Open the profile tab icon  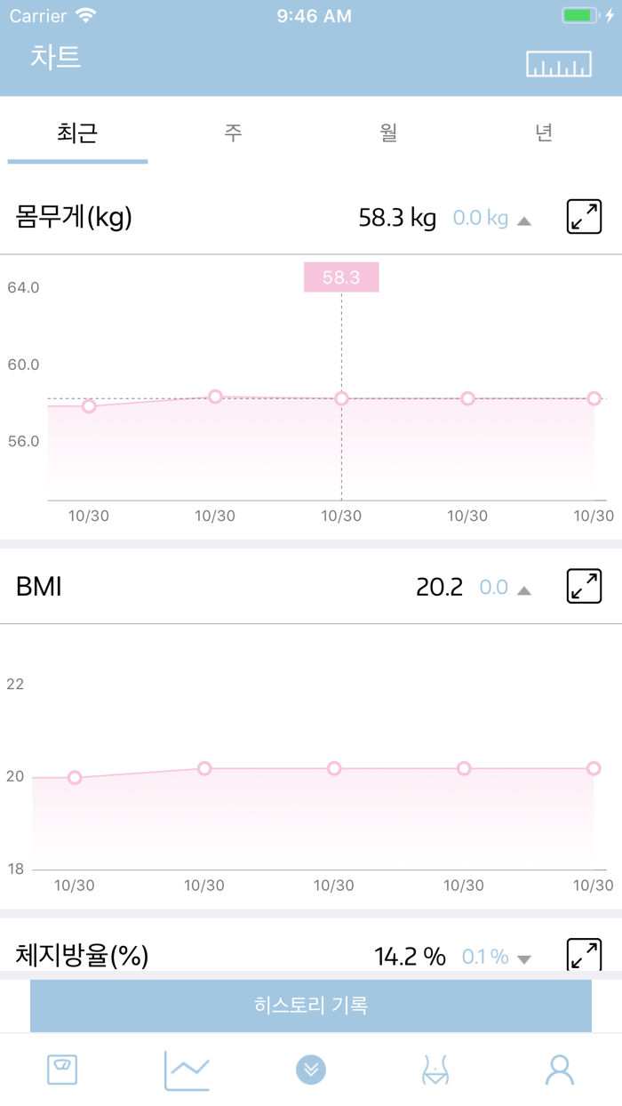(x=560, y=1070)
